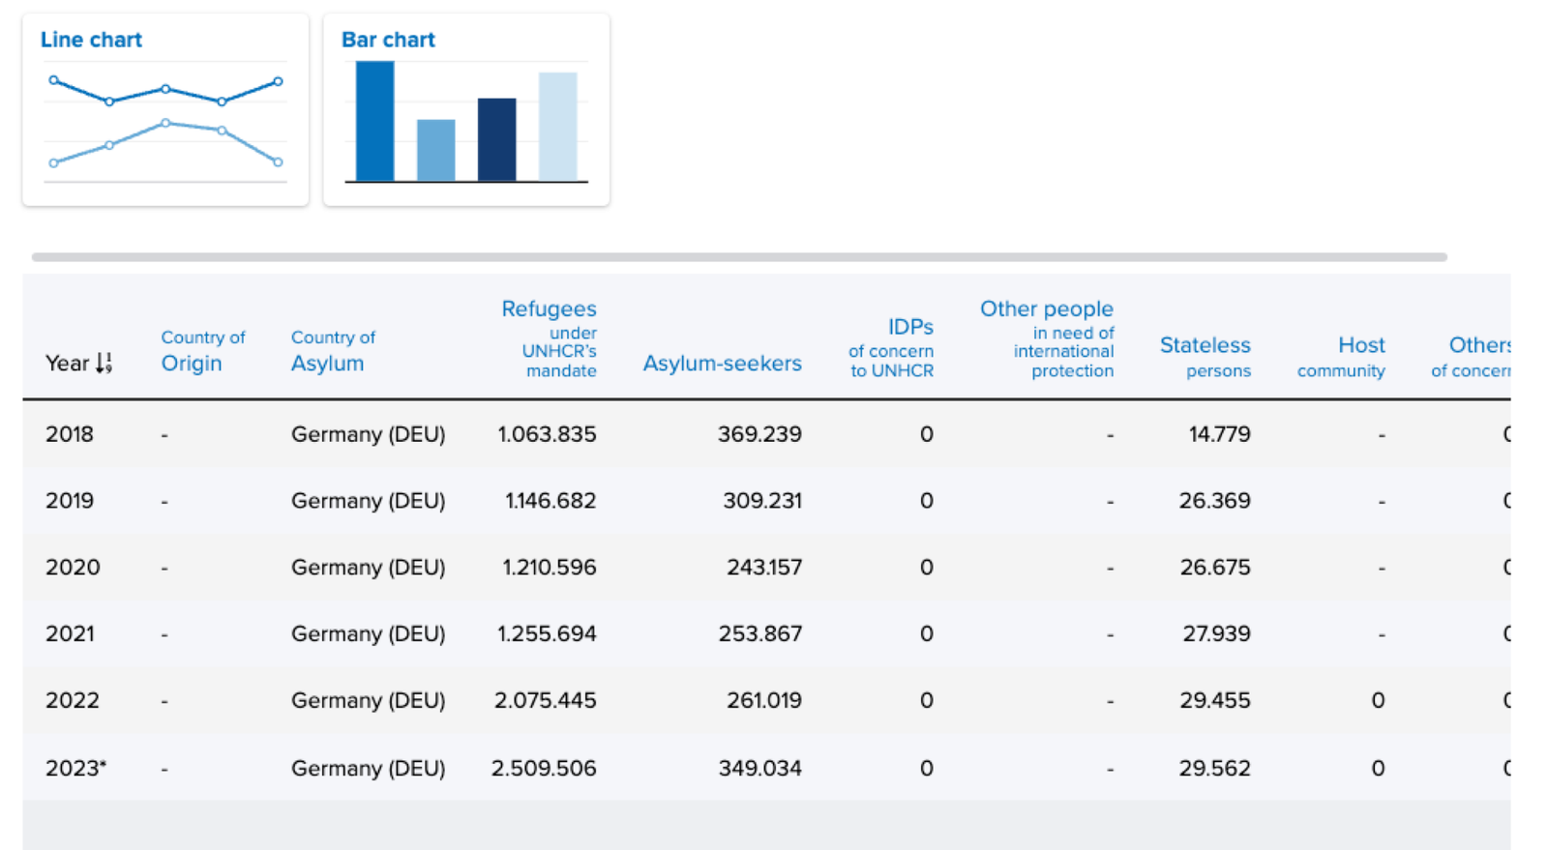Click the Others of concern column header
The width and height of the screenshot is (1548, 850).
1471,356
